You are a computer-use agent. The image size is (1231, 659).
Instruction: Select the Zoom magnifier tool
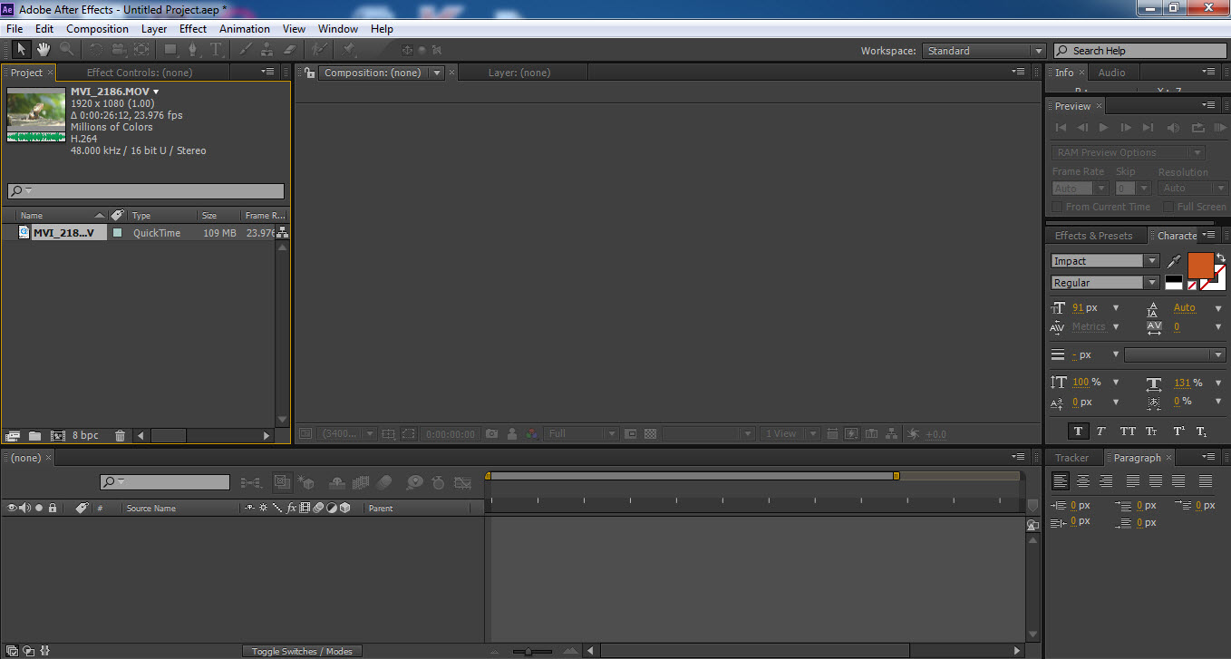coord(67,50)
